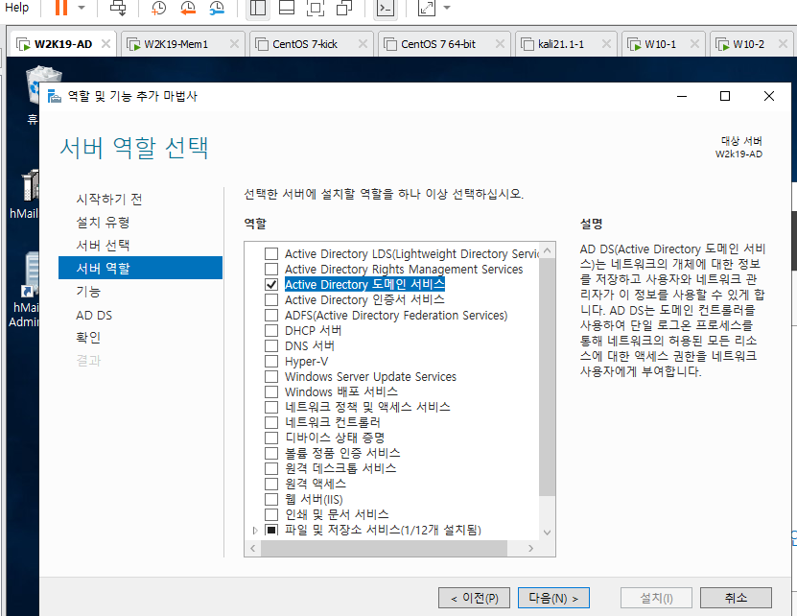This screenshot has width=797, height=616.
Task: Click the vertical scrollbar thumb in roles list
Action: [x=547, y=377]
